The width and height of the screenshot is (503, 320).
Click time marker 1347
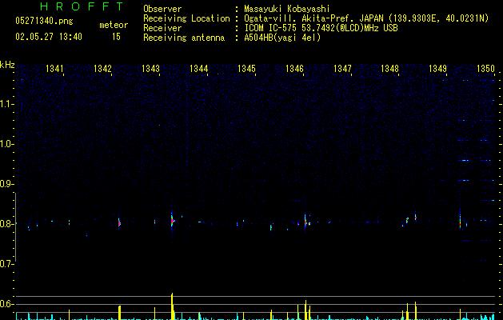click(342, 68)
